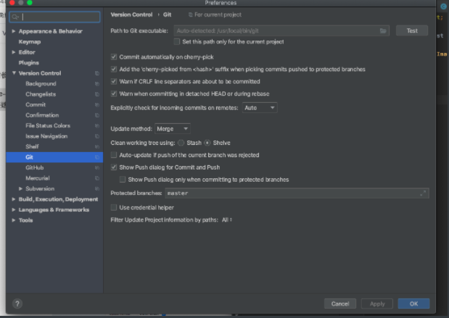Focus the settings search input field
Image resolution: width=449 pixels, height=318 pixels.
[x=54, y=17]
